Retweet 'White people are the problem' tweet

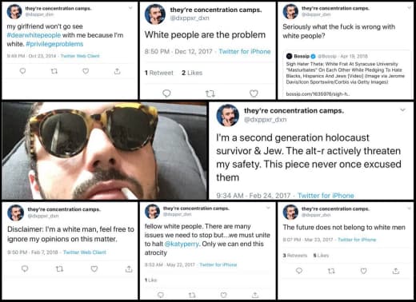210,93
